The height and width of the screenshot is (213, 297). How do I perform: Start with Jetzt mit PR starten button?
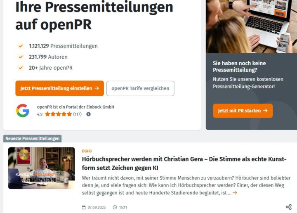[243, 111]
